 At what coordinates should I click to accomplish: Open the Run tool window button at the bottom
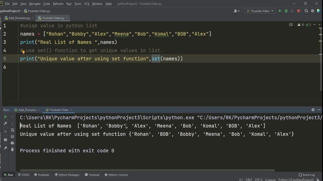tap(9, 175)
